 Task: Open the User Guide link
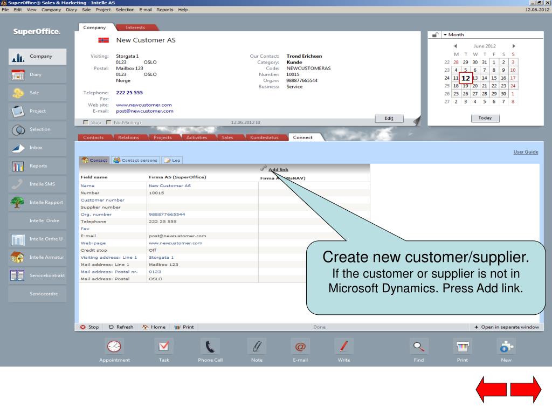click(x=526, y=152)
